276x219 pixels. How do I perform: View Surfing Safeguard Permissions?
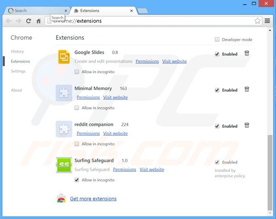pos(125,170)
